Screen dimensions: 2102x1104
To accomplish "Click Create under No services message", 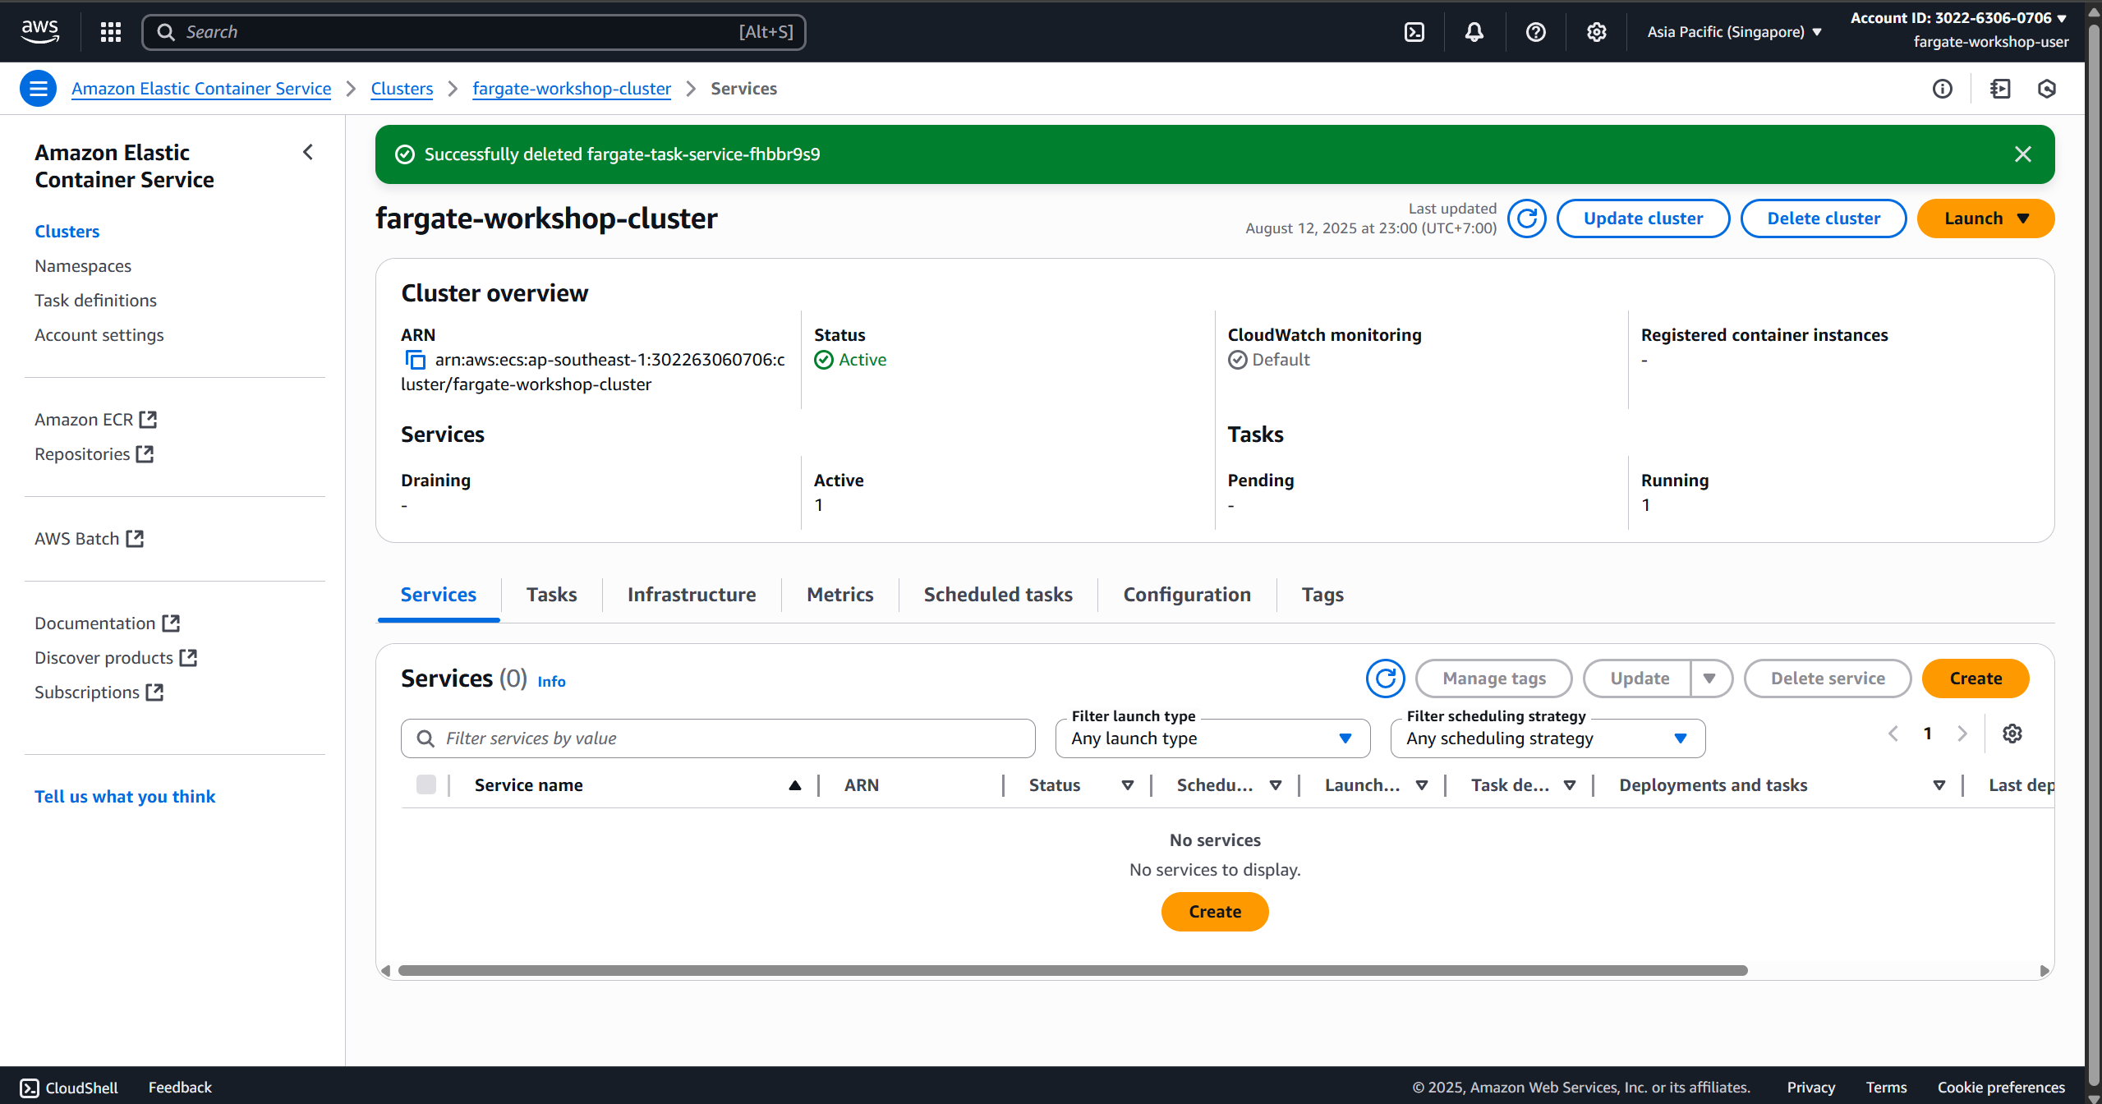I will 1215,912.
